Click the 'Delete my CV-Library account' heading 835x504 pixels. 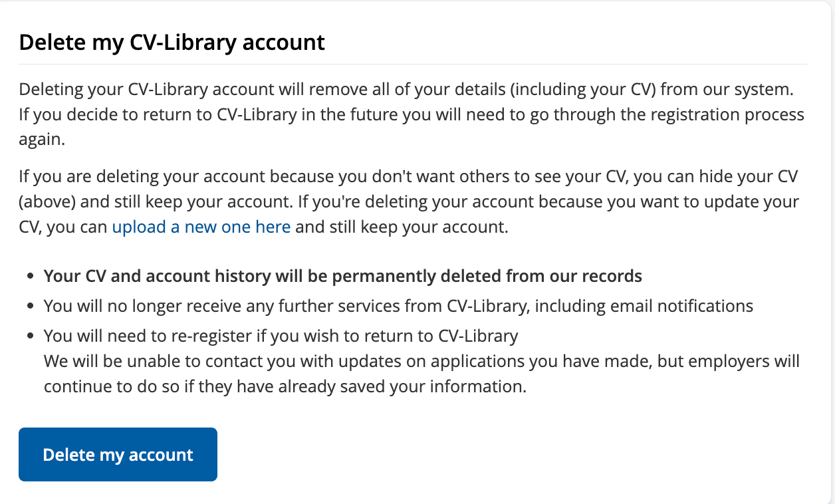[172, 43]
